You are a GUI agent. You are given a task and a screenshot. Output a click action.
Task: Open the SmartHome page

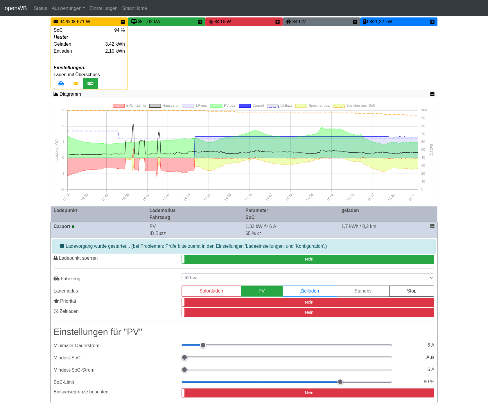(134, 8)
